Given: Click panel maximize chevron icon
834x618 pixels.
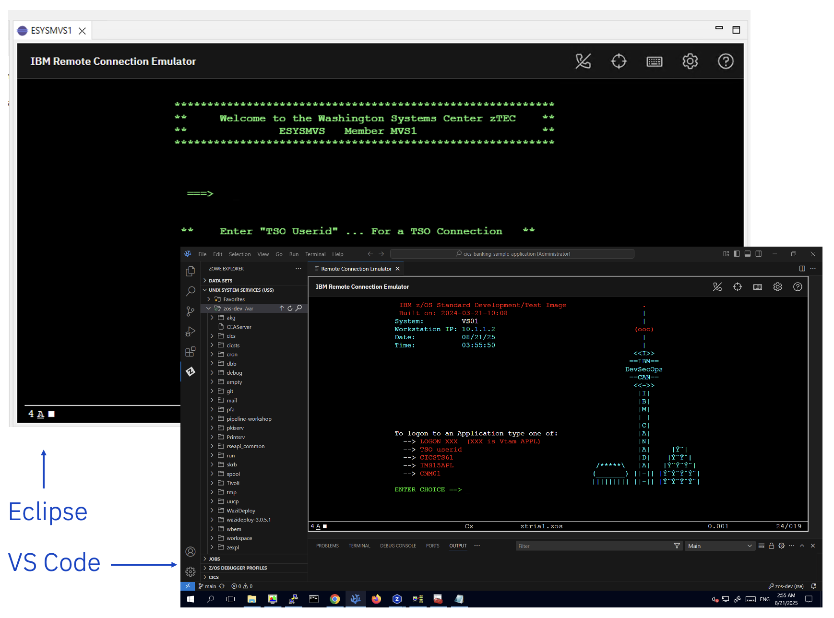Looking at the screenshot, I should click(802, 546).
